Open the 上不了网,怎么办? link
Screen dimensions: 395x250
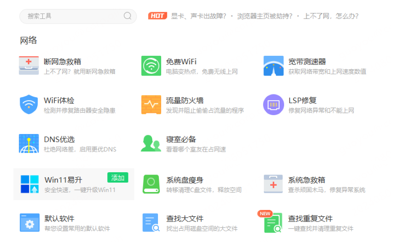(331, 16)
